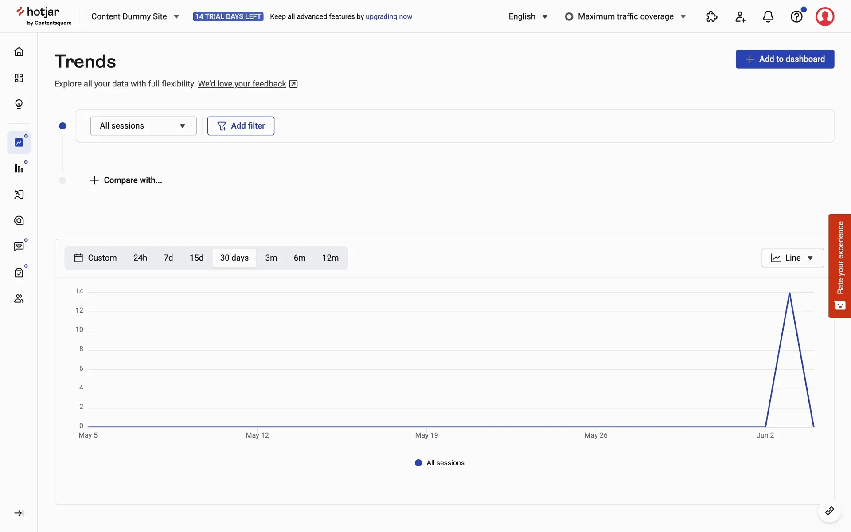Click the blue series color dot
The width and height of the screenshot is (851, 532).
click(x=62, y=126)
